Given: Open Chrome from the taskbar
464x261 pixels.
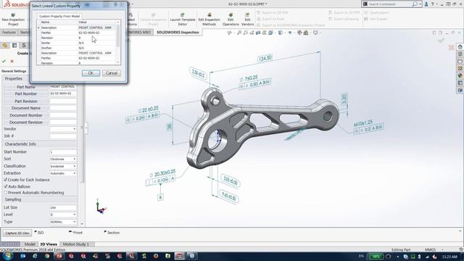Looking at the screenshot, I should (47, 256).
